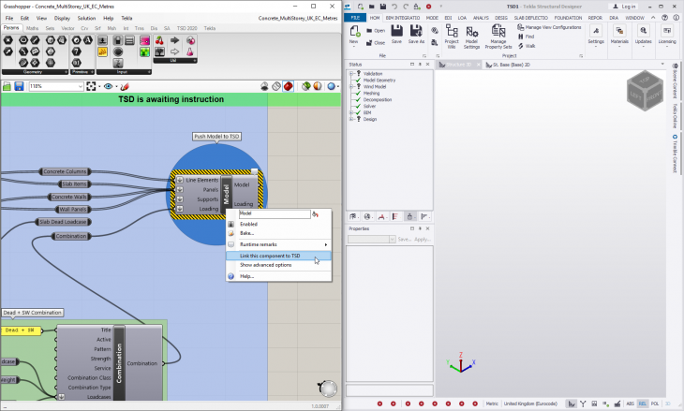684x411 pixels.
Task: Click Zoom Extents icon in Grasshopper canvas toolbar
Action: pyautogui.click(x=91, y=86)
